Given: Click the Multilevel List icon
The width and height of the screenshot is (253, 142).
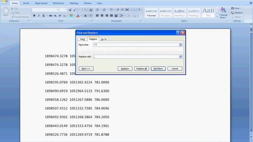Looking at the screenshot, I should click(x=111, y=10).
